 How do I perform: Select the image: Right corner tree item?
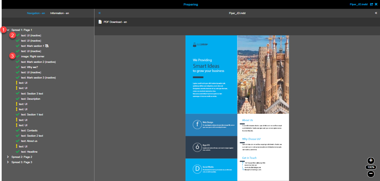tap(32, 56)
